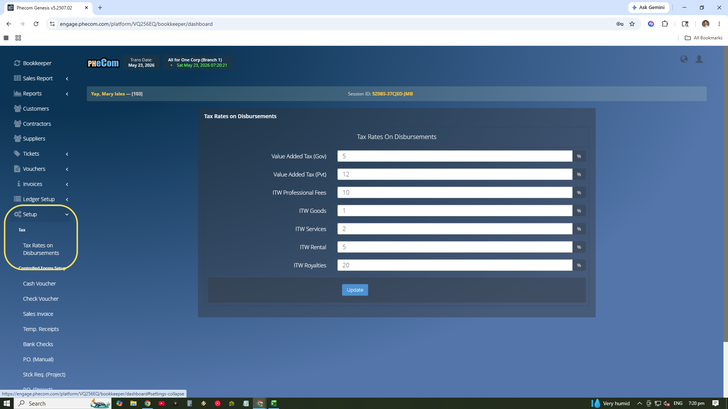Viewport: 728px width, 409px height.
Task: Open the Suppliers page
Action: pyautogui.click(x=34, y=139)
